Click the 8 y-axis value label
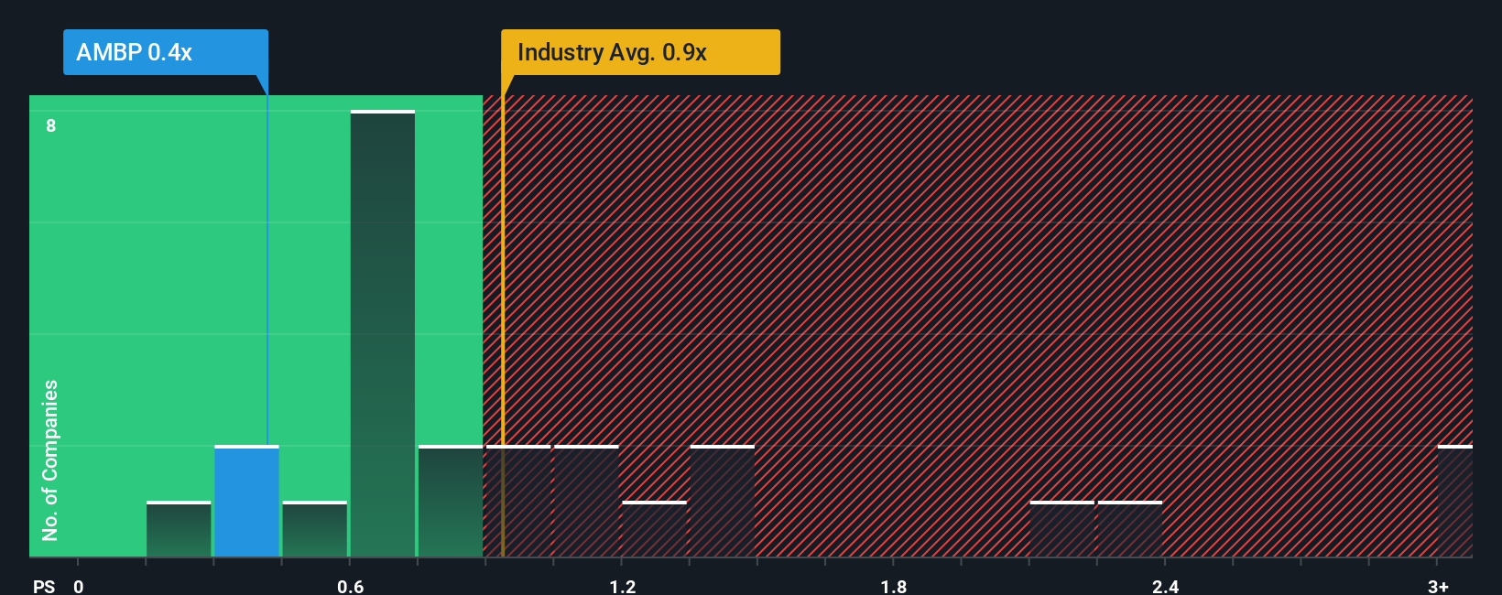1502x595 pixels. coord(51,125)
